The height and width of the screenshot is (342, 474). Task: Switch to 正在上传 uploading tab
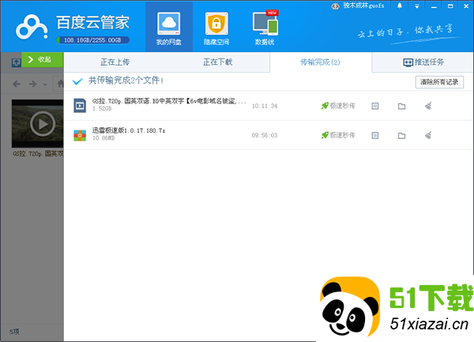pyautogui.click(x=116, y=62)
